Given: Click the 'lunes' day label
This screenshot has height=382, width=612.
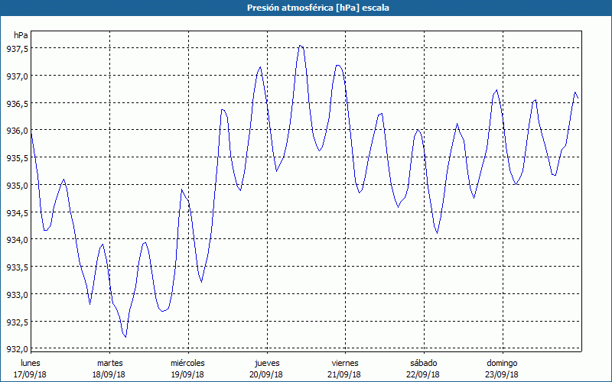Looking at the screenshot, I should (31, 363).
